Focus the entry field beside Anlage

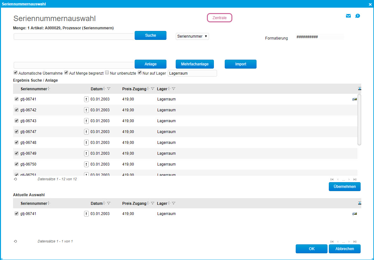[74, 65]
